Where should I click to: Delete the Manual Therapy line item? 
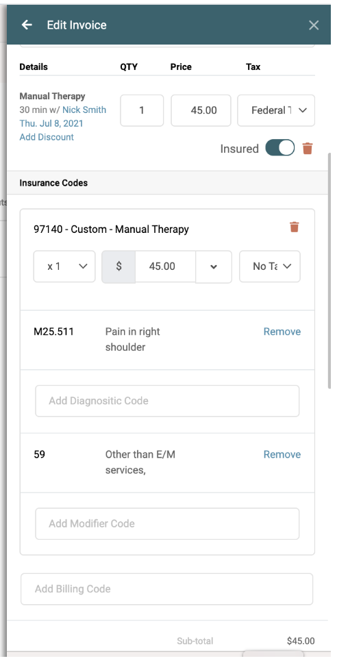[x=308, y=149]
